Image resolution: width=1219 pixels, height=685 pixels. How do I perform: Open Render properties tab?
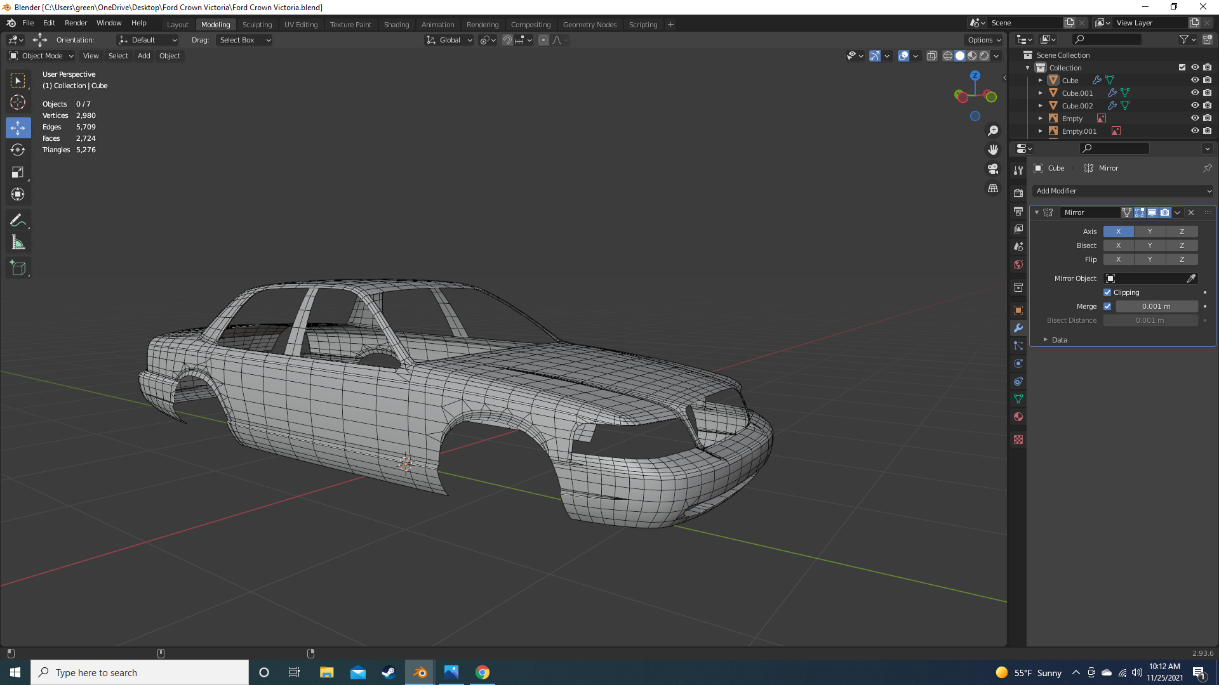(x=1018, y=193)
